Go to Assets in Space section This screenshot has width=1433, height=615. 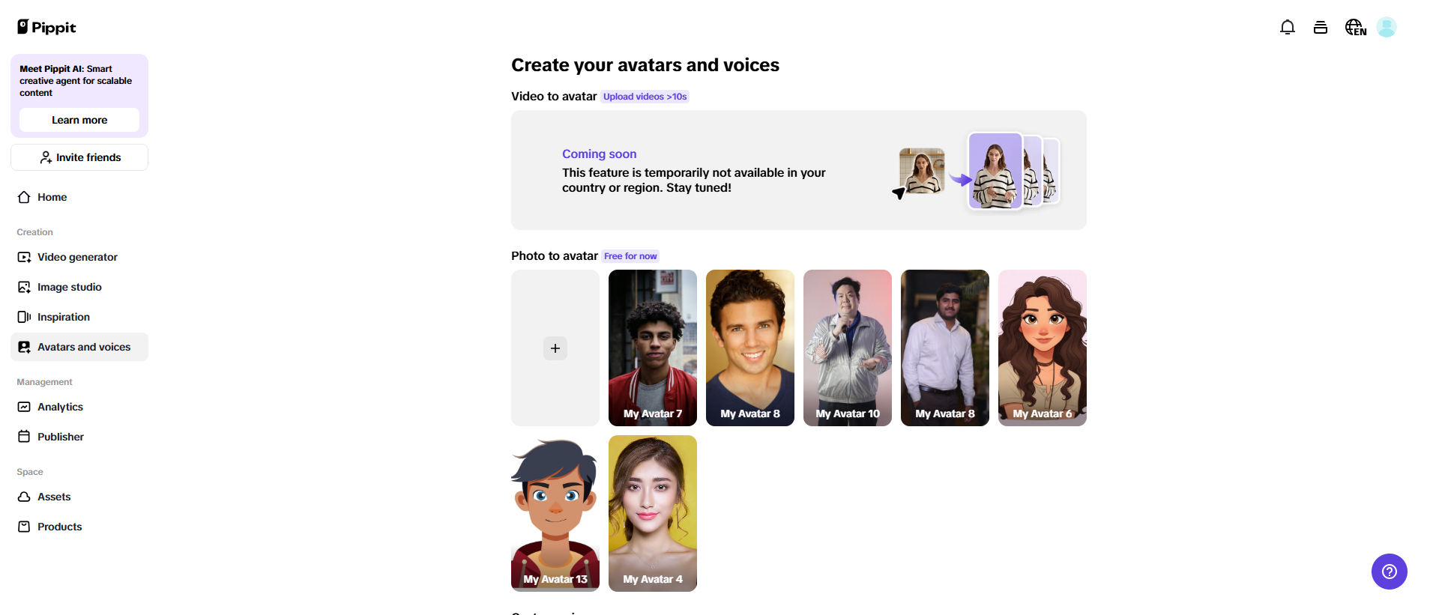(54, 497)
